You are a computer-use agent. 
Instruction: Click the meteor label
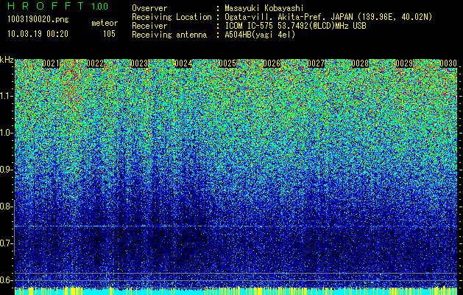point(105,23)
